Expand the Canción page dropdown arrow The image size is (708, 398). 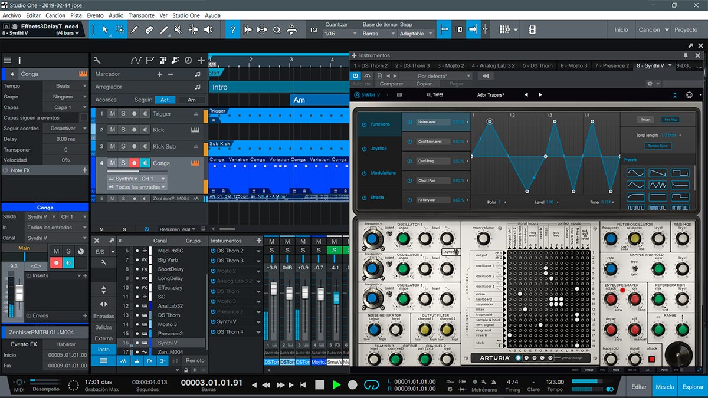pos(667,29)
